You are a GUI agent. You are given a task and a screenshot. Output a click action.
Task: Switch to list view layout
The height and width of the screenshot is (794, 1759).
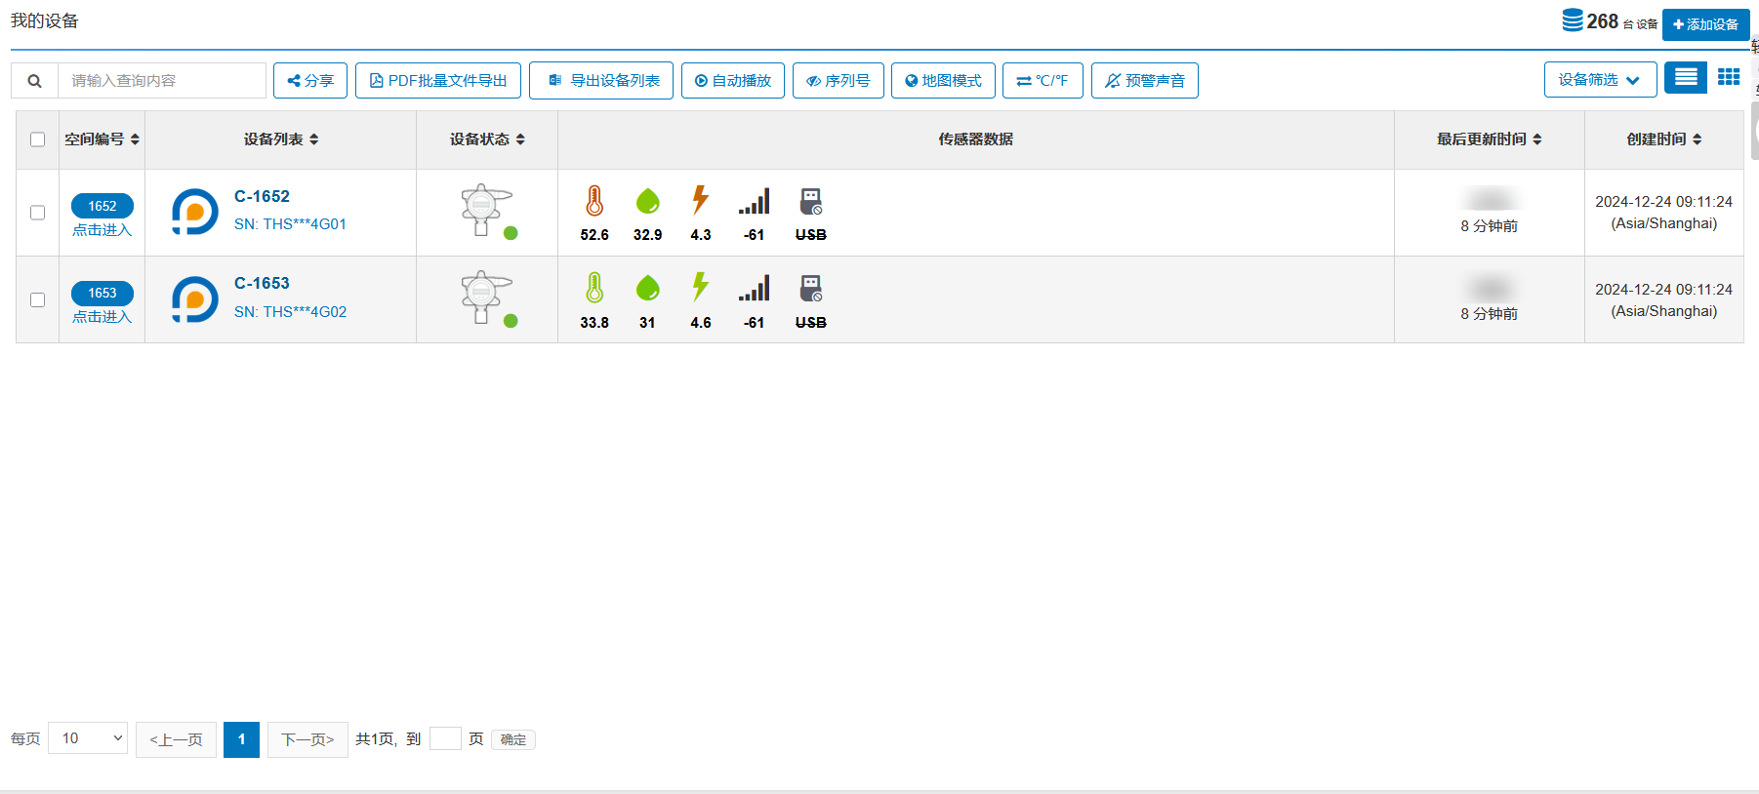point(1686,77)
